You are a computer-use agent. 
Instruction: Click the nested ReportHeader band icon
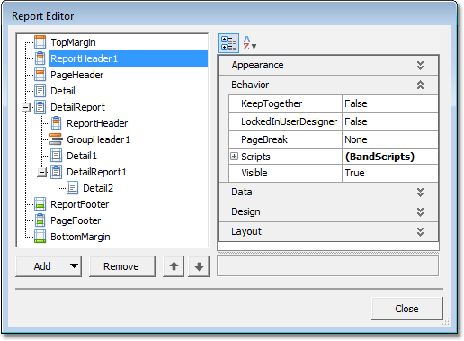(56, 123)
